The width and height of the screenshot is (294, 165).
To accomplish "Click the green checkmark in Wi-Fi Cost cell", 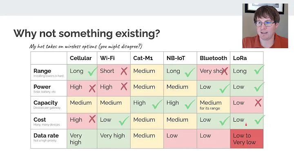I will 124,120.
